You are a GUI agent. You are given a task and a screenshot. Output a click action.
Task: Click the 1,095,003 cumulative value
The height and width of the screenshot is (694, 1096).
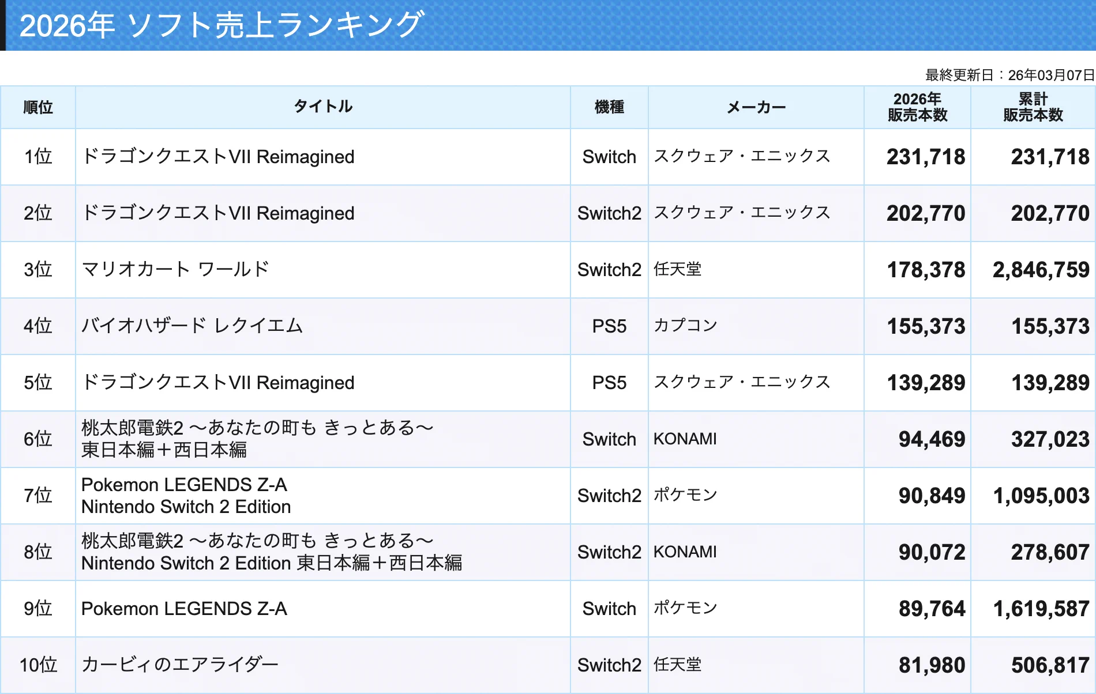(1041, 496)
